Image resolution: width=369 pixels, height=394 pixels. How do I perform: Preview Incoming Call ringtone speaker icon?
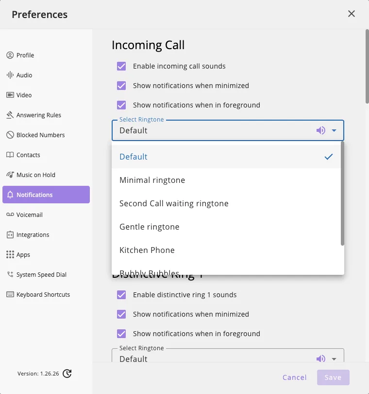(320, 130)
